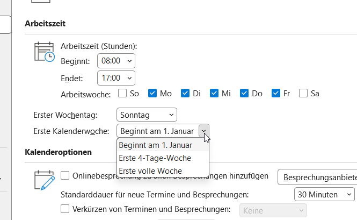Click the Besprechungsanbieter button
The width and height of the screenshot is (357, 220).
[317, 177]
